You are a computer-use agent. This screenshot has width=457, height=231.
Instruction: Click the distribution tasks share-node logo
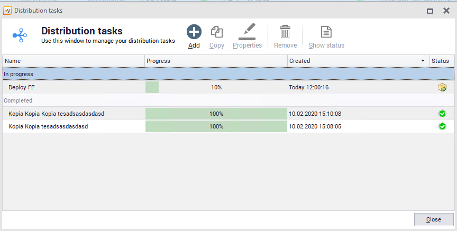pyautogui.click(x=20, y=35)
